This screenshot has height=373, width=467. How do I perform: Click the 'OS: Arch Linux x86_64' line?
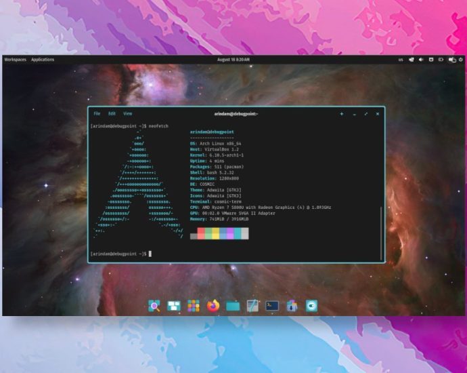tap(216, 144)
